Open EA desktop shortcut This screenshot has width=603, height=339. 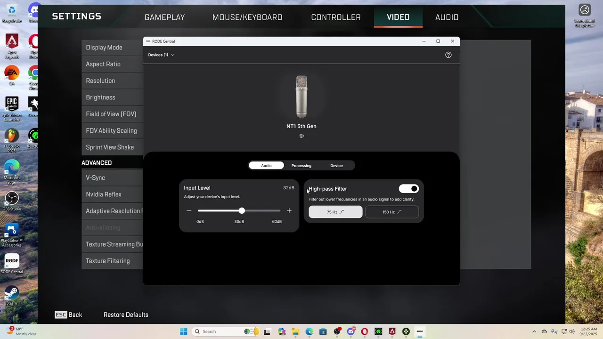(x=12, y=75)
